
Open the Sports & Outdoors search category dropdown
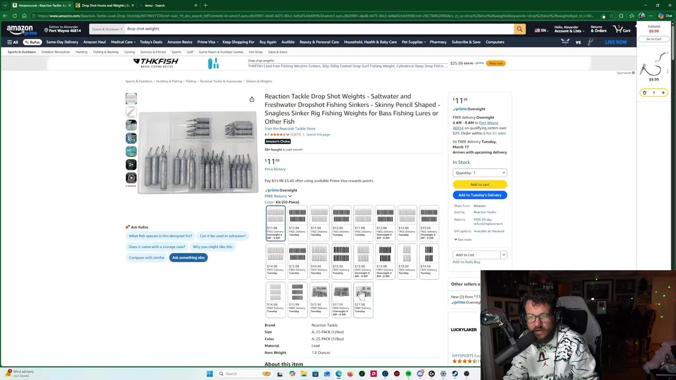[107, 29]
